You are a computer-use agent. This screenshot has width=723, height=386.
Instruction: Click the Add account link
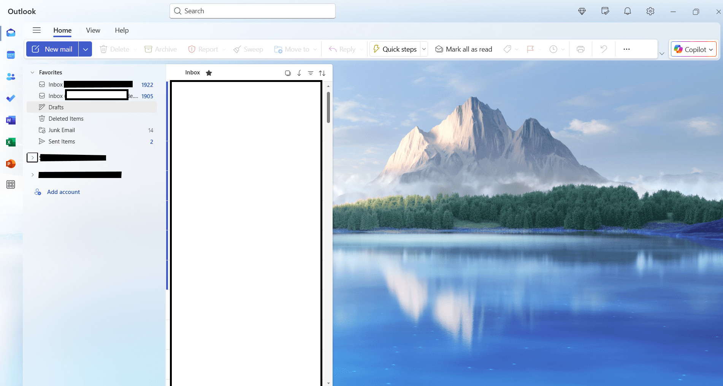pos(63,192)
